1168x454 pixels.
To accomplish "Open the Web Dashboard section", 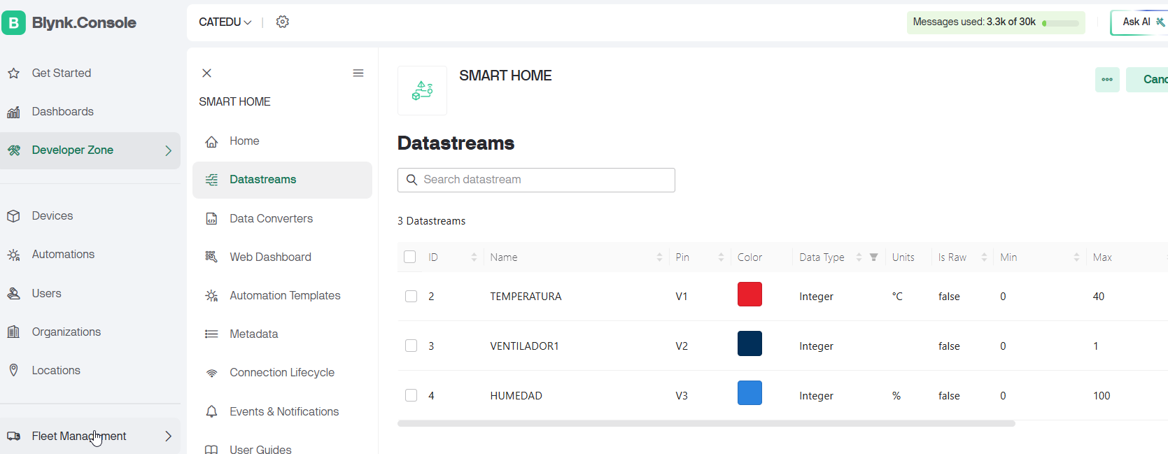I will click(x=270, y=257).
